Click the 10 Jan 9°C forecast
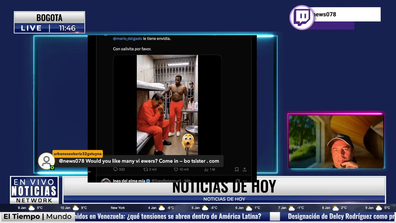The height and width of the screenshot is (223, 396). (x=74, y=208)
